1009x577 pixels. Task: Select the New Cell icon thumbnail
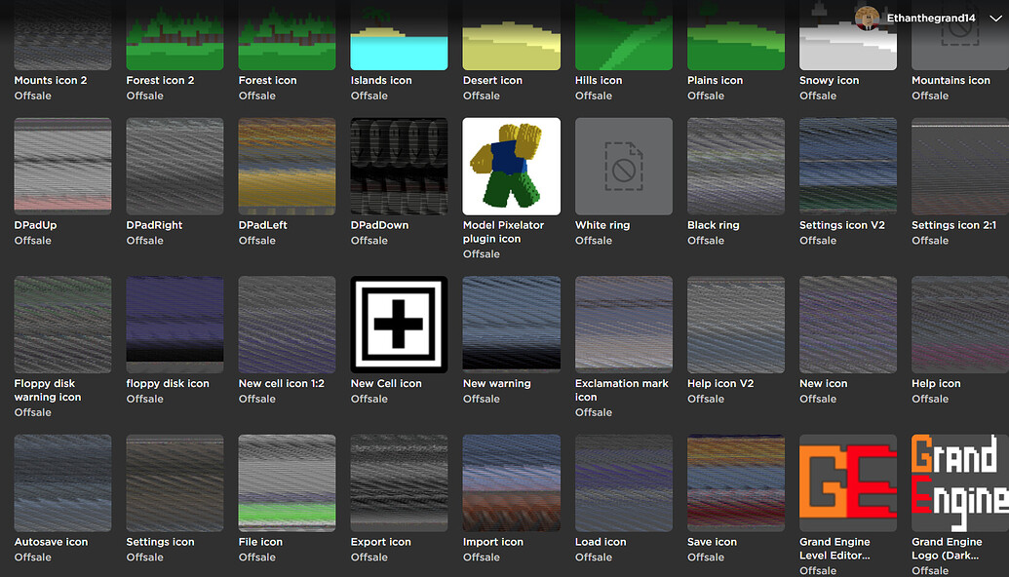399,325
